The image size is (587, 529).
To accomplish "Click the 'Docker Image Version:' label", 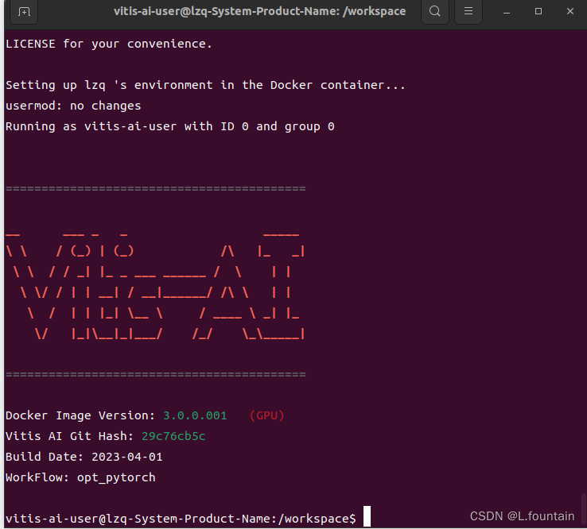I will [80, 415].
